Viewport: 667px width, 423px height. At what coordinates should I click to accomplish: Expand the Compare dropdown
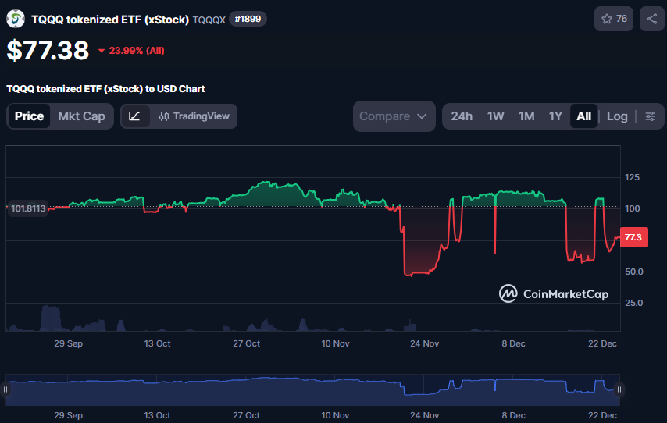tap(394, 116)
